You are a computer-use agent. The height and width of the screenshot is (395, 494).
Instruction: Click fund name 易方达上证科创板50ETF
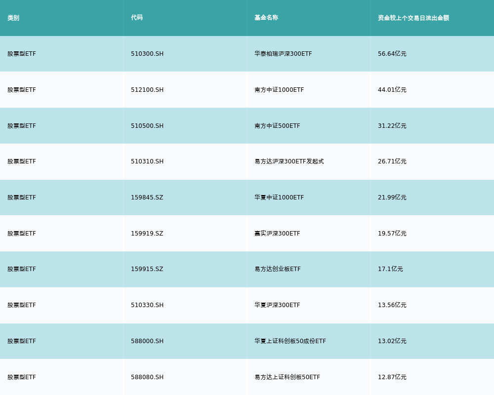point(288,377)
